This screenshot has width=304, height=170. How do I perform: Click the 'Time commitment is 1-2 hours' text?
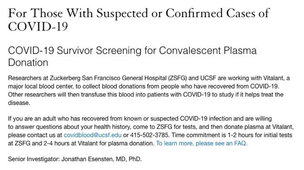213,135
